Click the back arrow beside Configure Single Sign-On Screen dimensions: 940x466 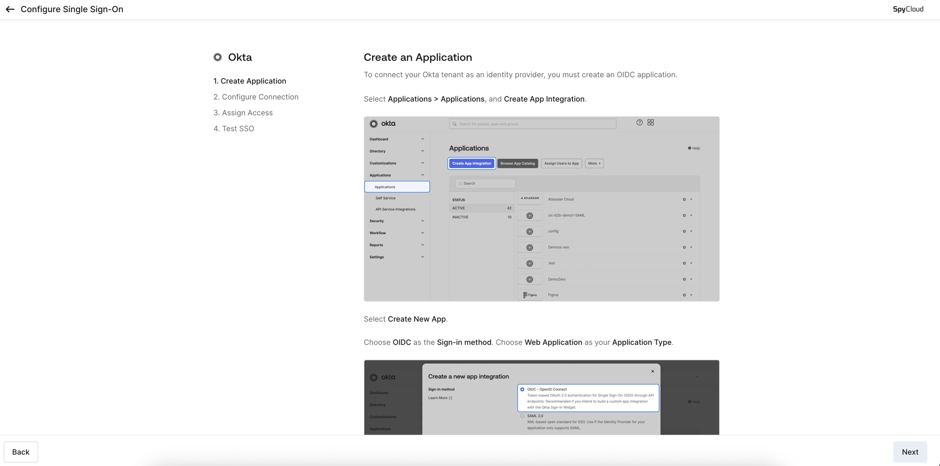click(x=10, y=9)
